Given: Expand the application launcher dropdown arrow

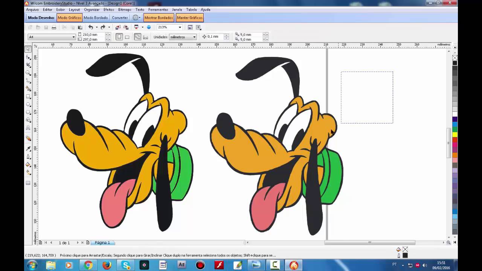Looking at the screenshot, I should pyautogui.click(x=142, y=27).
